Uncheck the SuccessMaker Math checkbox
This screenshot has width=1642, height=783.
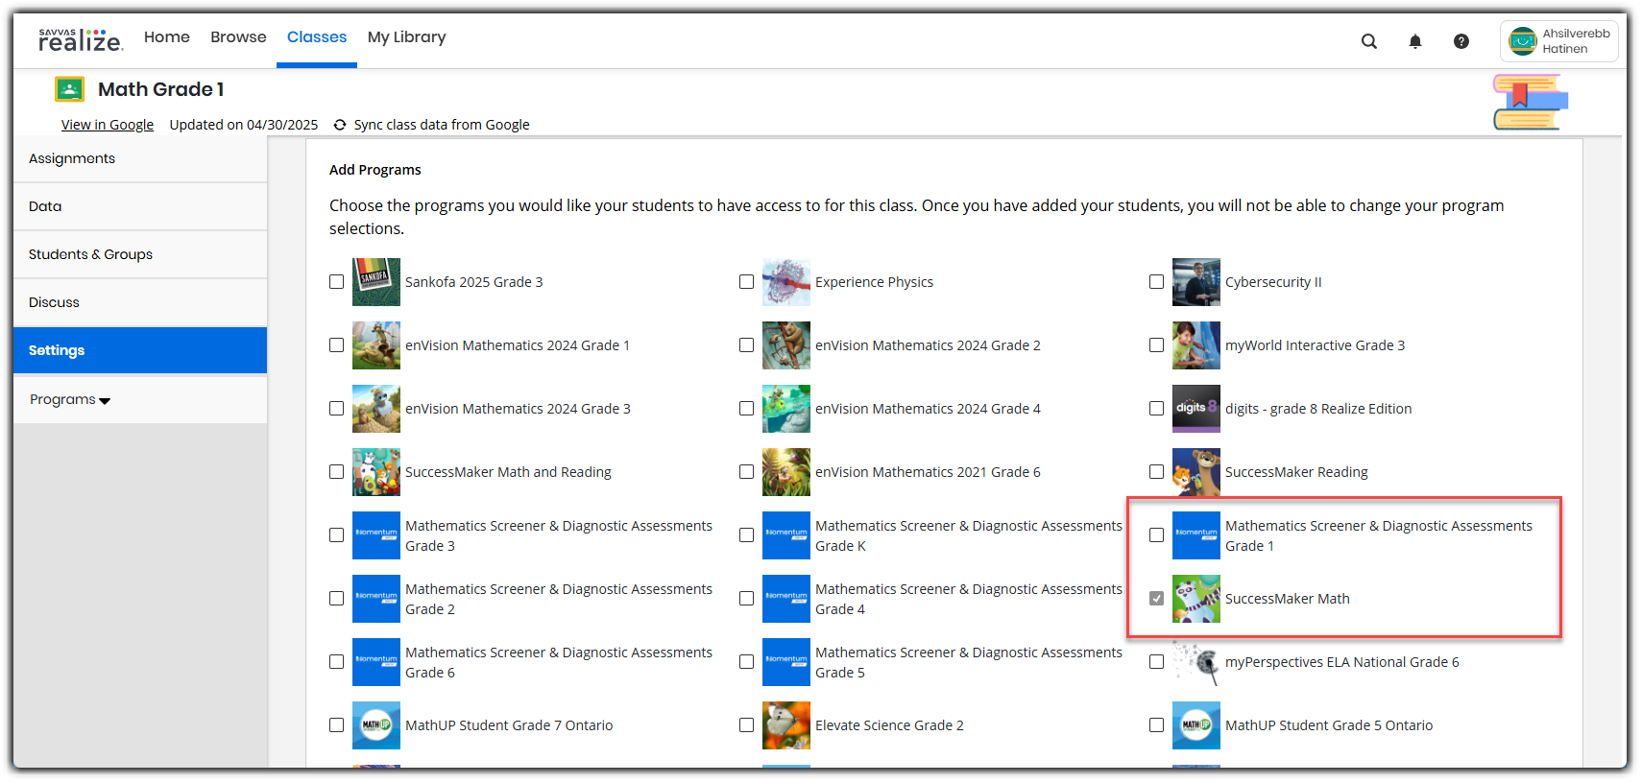point(1156,599)
